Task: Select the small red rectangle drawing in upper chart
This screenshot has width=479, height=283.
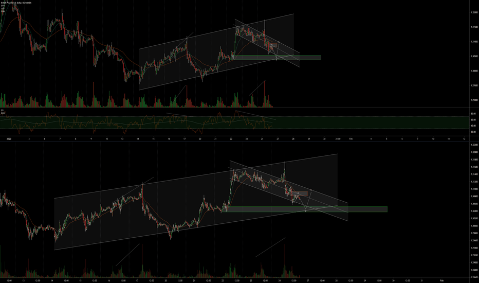Action: click(x=273, y=45)
